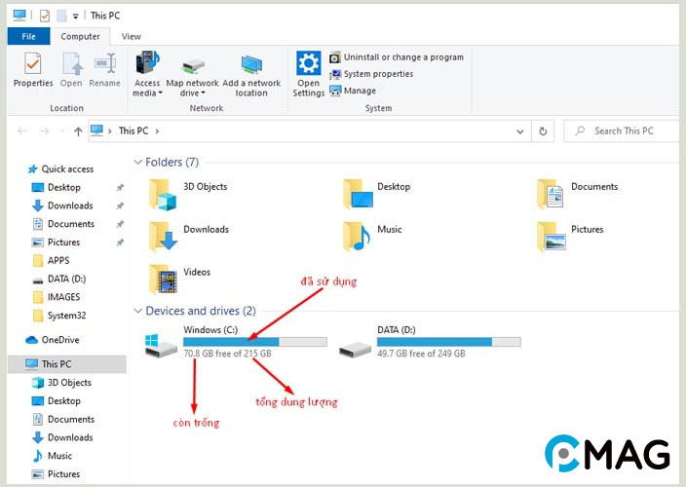
Task: Click the DATA (D:) usage bar
Action: tap(449, 342)
